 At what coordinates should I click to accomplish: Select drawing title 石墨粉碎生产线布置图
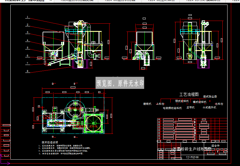(x=192, y=149)
